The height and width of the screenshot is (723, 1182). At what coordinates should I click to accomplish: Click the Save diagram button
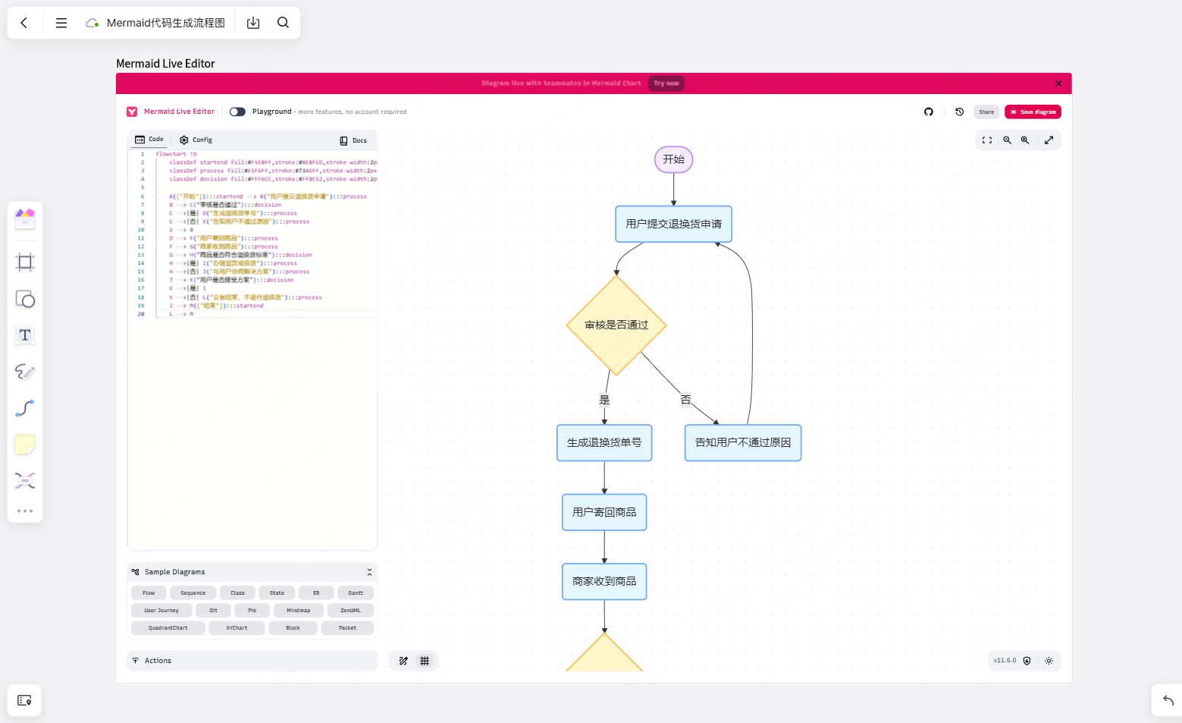click(1033, 112)
